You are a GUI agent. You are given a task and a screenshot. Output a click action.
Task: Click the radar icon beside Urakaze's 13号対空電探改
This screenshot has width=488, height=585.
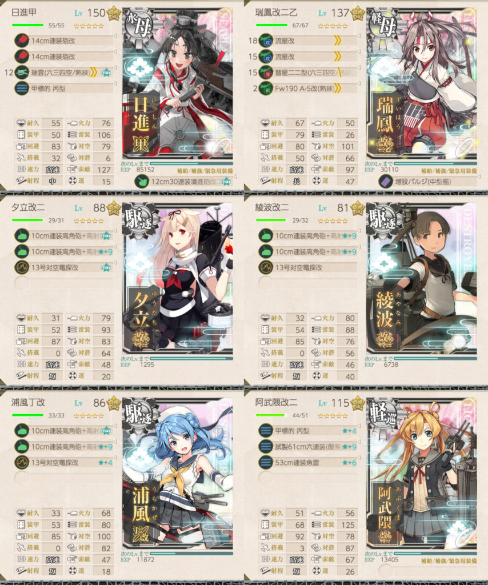(22, 462)
